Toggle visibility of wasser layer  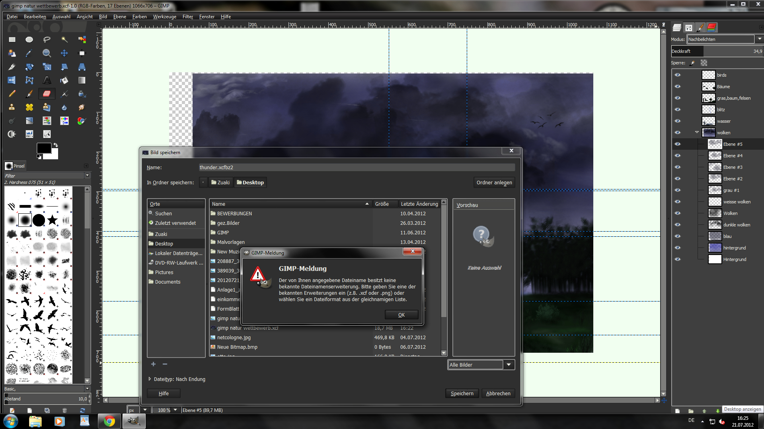click(x=678, y=121)
